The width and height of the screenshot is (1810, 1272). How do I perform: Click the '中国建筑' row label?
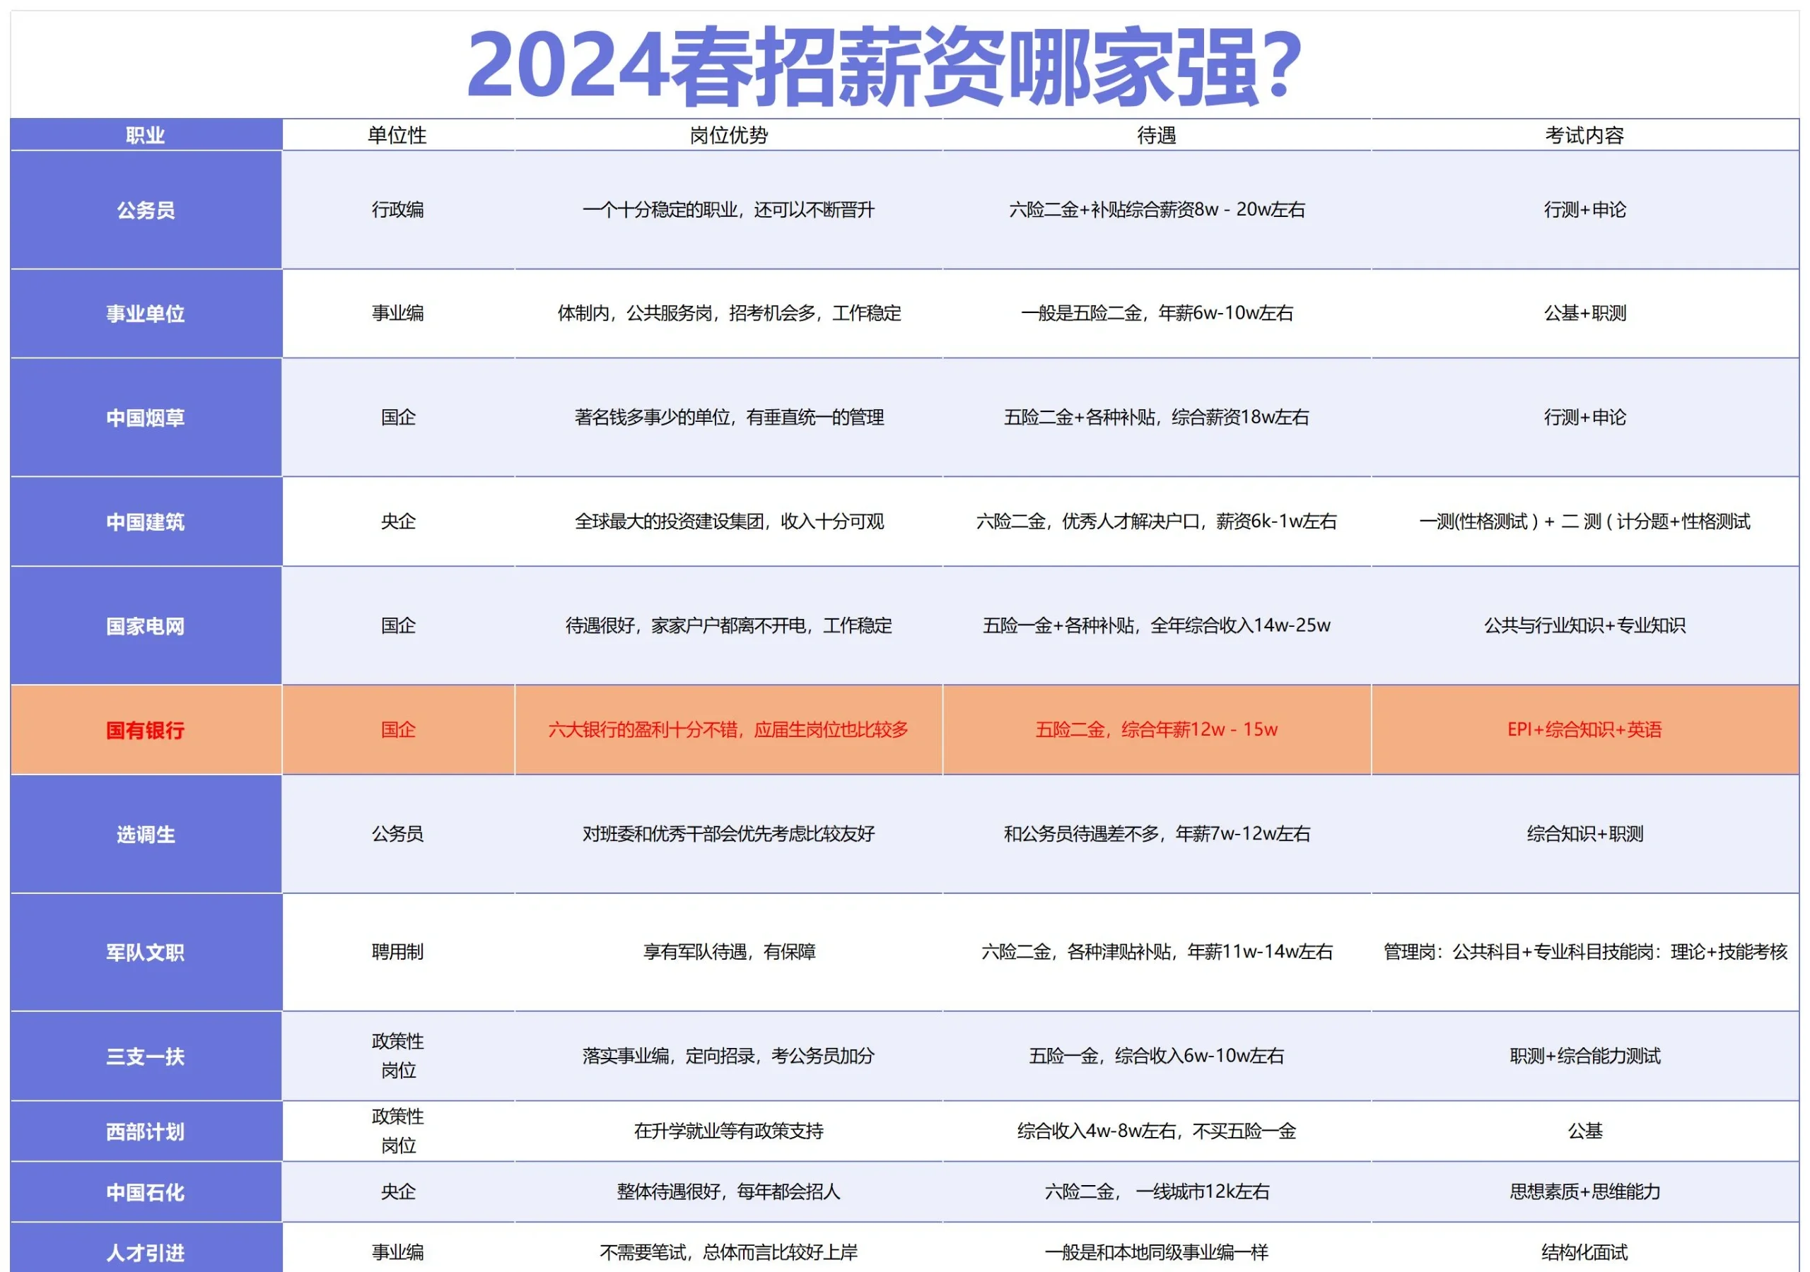pyautogui.click(x=146, y=522)
